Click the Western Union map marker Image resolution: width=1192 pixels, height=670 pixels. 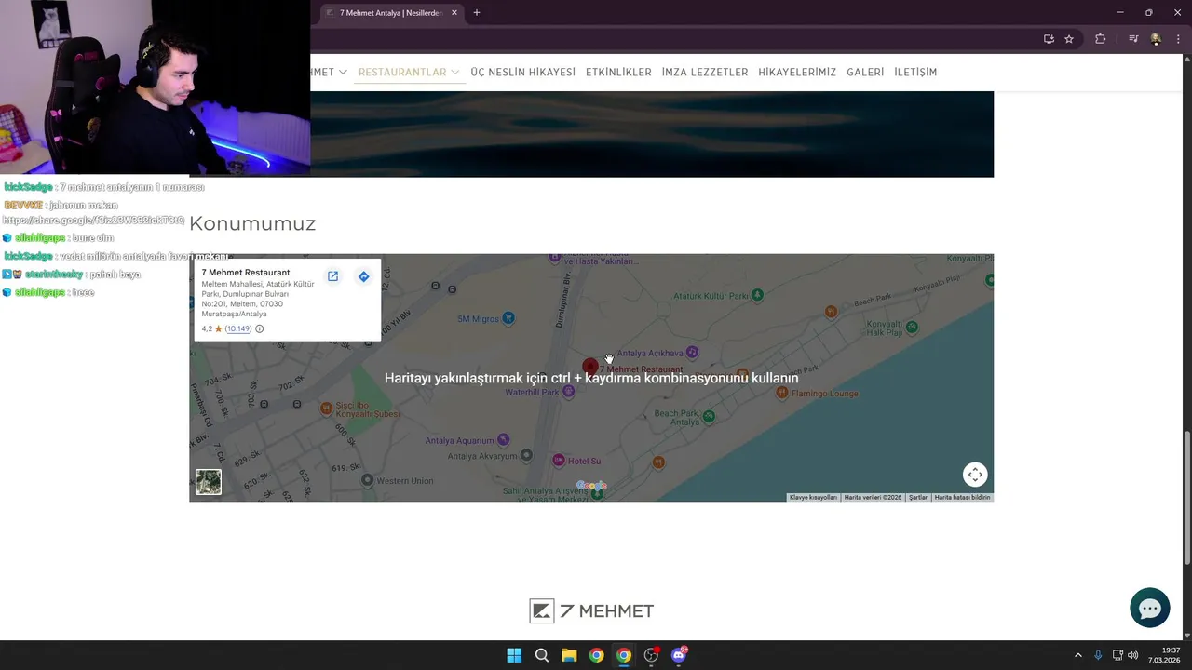[367, 480]
